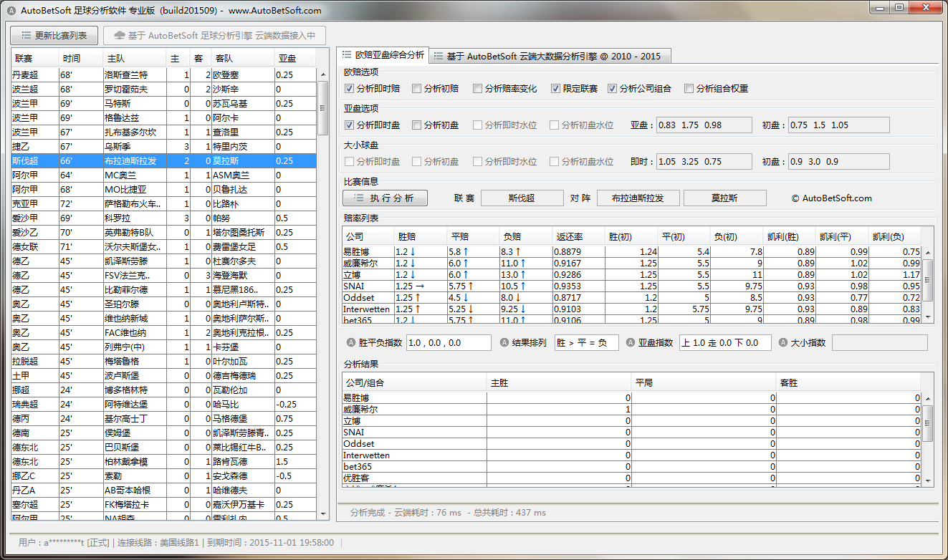This screenshot has height=560, width=948.
Task: Click the 返还率 column header in odds table
Action: (578, 237)
